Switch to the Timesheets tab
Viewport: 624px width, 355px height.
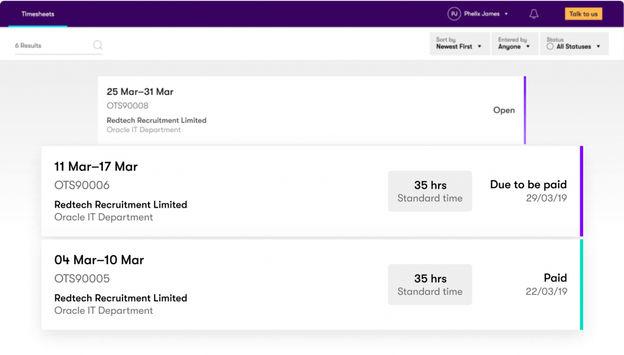38,14
